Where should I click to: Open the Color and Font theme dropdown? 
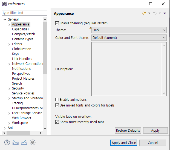click(129, 38)
